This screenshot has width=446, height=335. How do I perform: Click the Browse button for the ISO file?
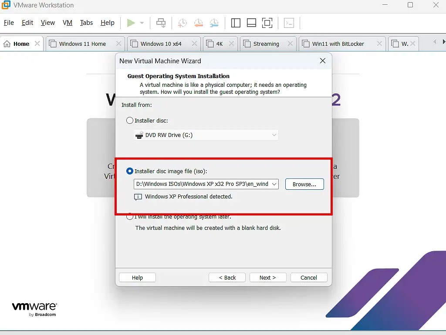[304, 184]
